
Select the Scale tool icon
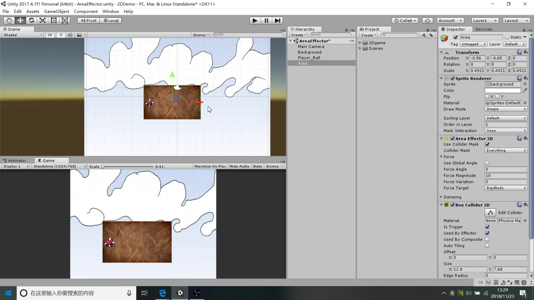pyautogui.click(x=43, y=21)
